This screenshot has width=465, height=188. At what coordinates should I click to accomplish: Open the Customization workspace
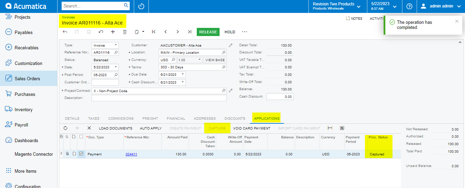29,63
